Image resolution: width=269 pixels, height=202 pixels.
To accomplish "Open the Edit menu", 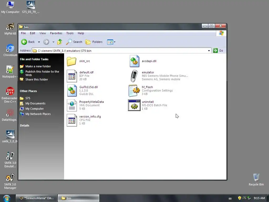I will 32,33.
